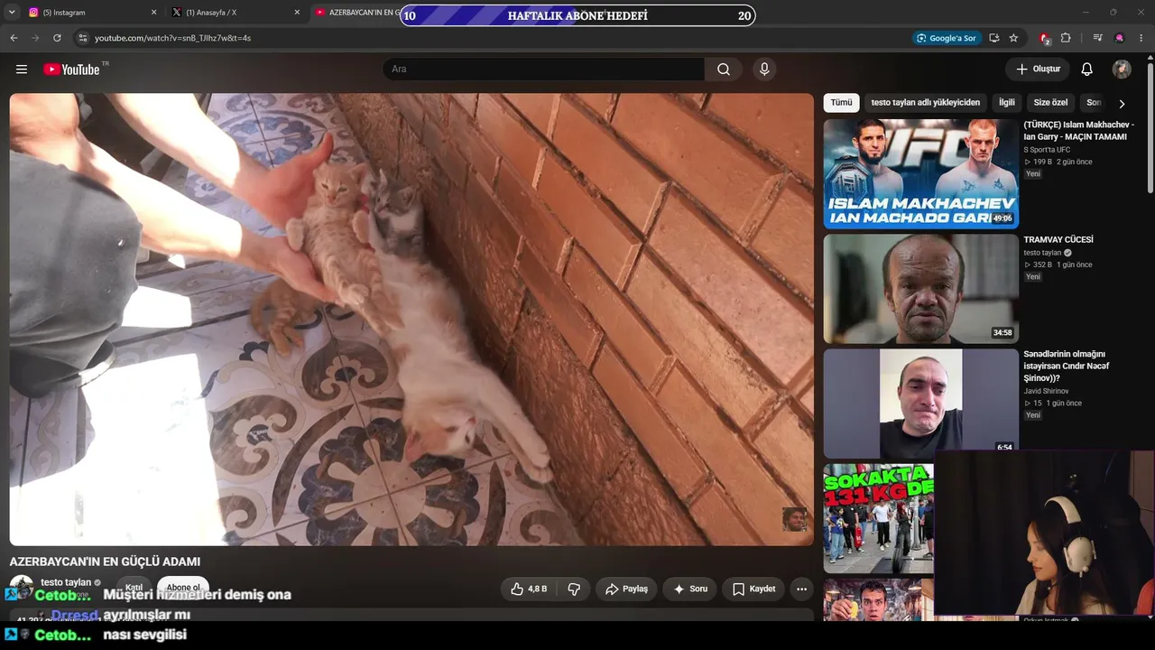Image resolution: width=1155 pixels, height=650 pixels.
Task: Open the site information icon in the address bar
Action: [82, 38]
